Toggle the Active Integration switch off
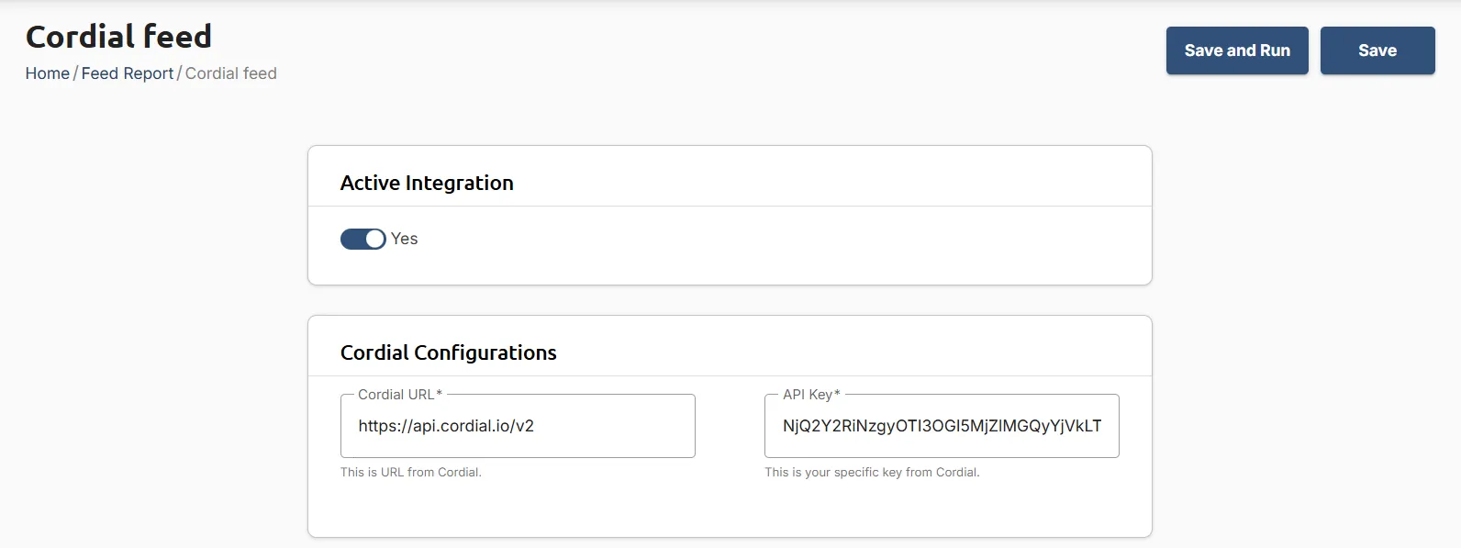 [x=363, y=239]
